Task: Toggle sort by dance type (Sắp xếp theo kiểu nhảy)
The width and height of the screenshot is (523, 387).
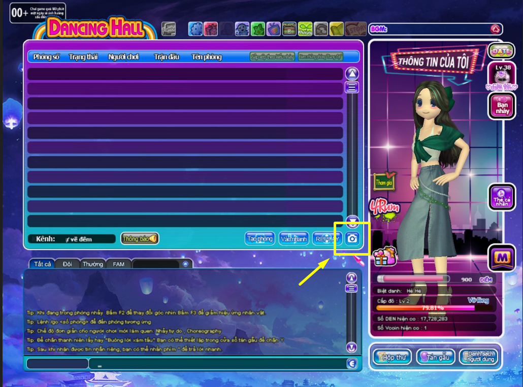Action: pyautogui.click(x=273, y=57)
